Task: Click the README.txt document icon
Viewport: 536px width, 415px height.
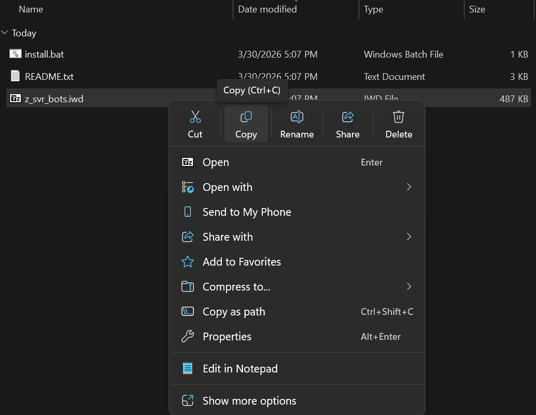Action: (x=15, y=76)
